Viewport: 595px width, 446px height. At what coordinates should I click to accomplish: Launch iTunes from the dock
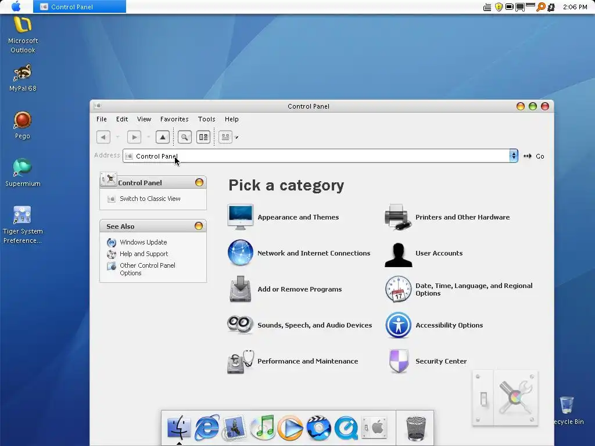tap(263, 427)
